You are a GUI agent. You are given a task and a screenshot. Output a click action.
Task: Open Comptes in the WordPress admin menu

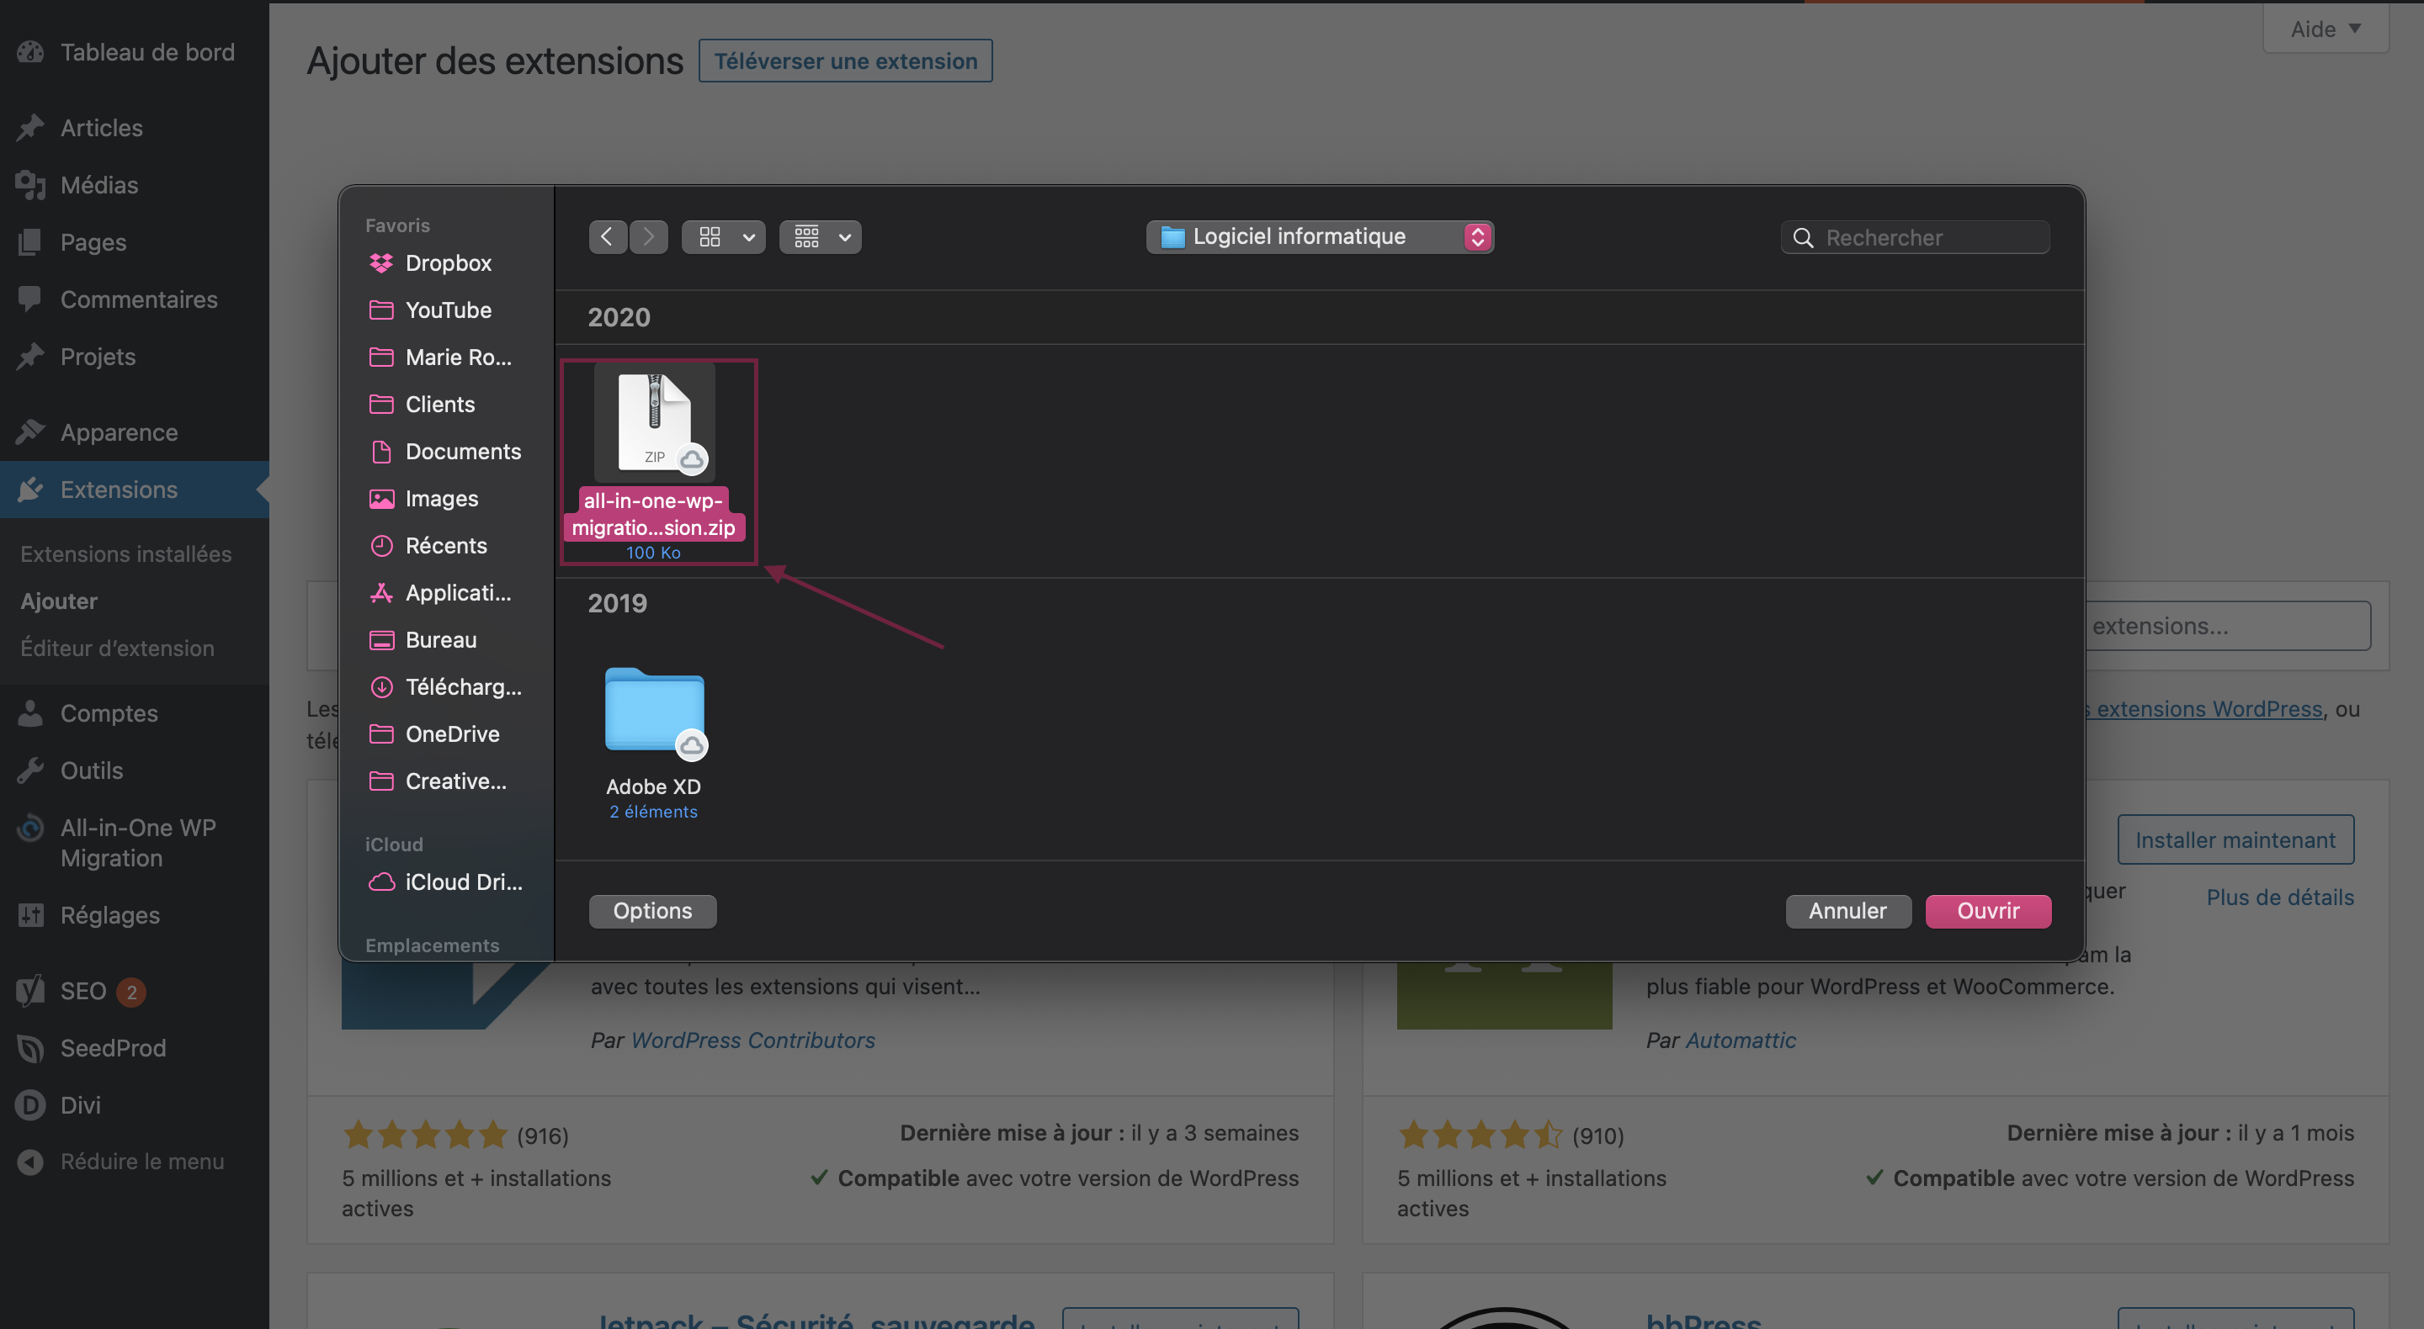click(135, 713)
